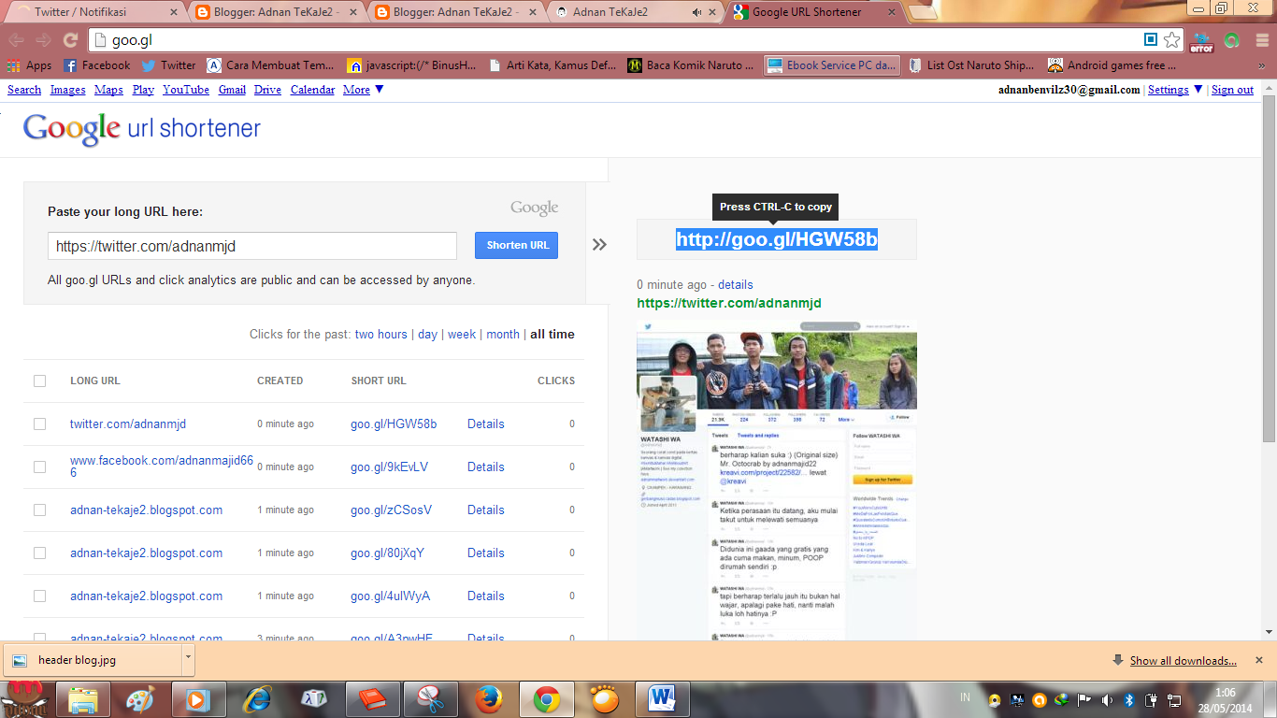Open Windows Media Player taskbar icon
Viewport: 1277px width, 718px height.
(x=198, y=699)
